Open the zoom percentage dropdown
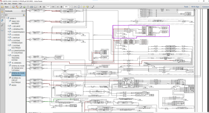The image size is (209, 113). (70, 7)
